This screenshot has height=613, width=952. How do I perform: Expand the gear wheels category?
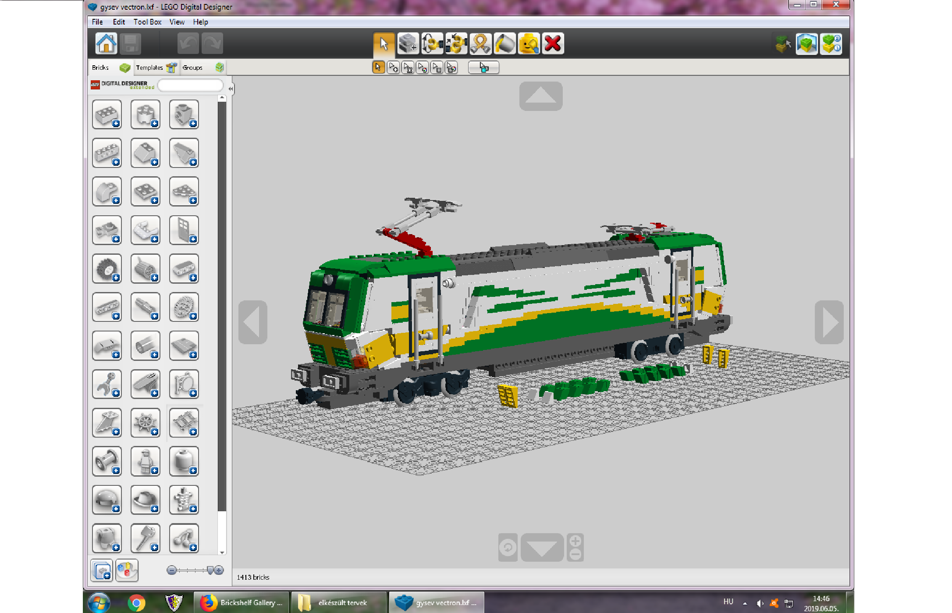tap(184, 307)
